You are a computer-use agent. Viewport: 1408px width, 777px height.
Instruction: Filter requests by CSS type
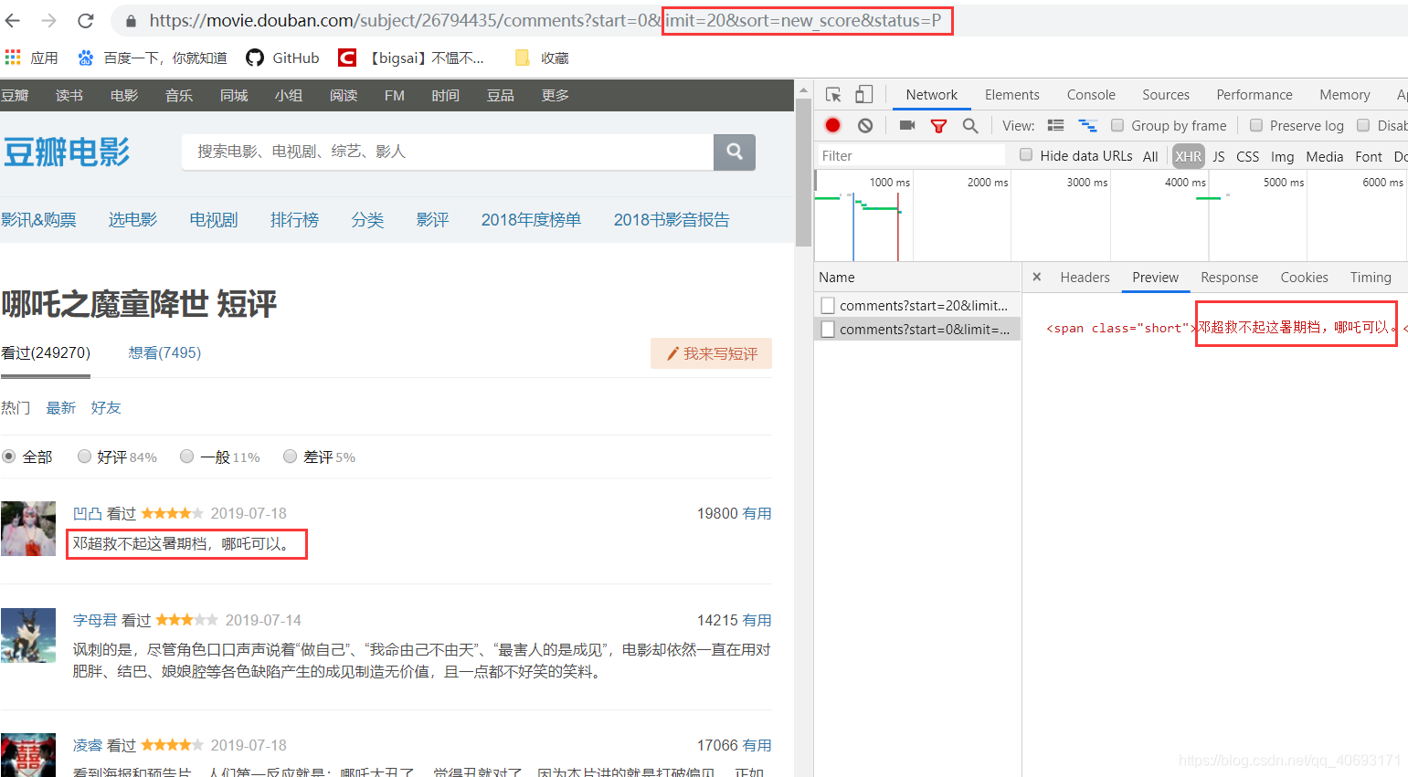(1247, 156)
